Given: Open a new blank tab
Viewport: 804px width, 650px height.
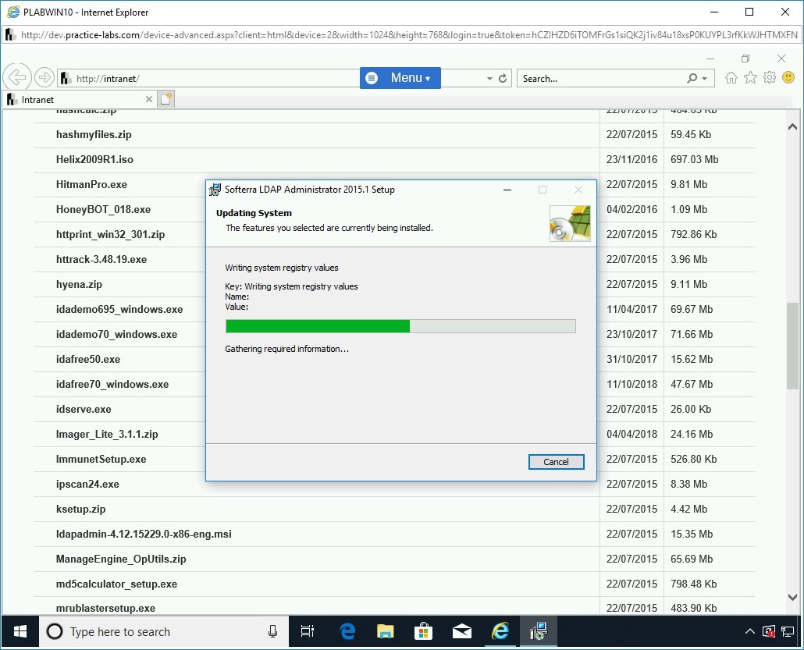Looking at the screenshot, I should click(x=165, y=99).
